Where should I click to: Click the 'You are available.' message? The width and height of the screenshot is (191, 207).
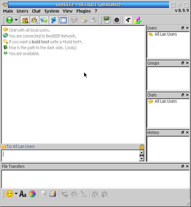(x=24, y=54)
